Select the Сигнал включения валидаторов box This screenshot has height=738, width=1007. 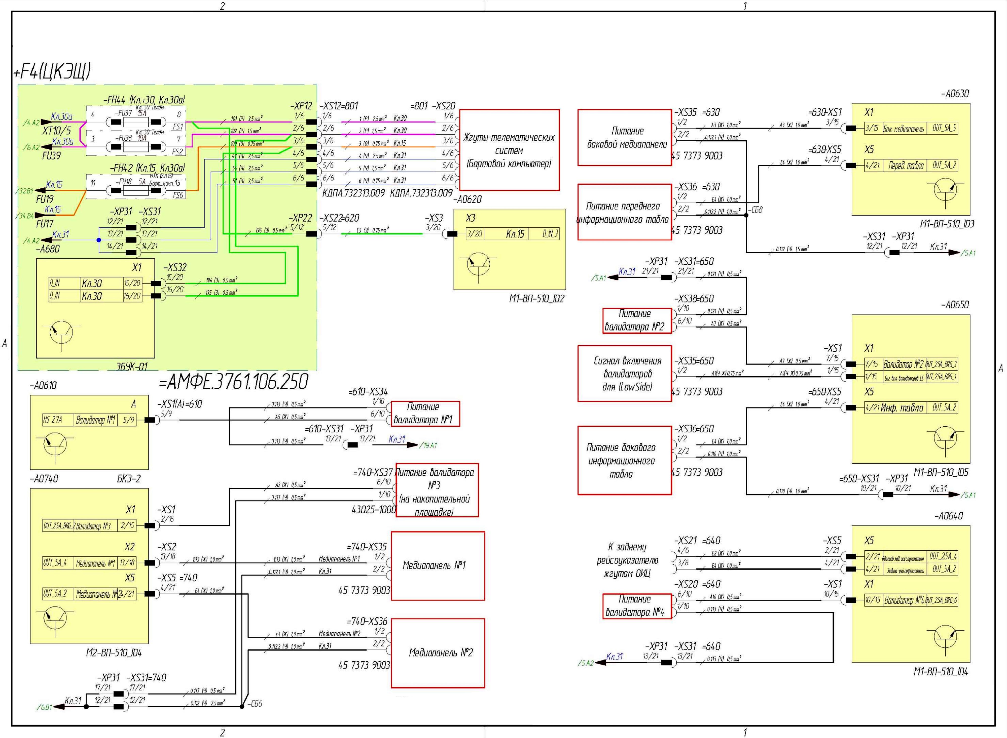(625, 374)
